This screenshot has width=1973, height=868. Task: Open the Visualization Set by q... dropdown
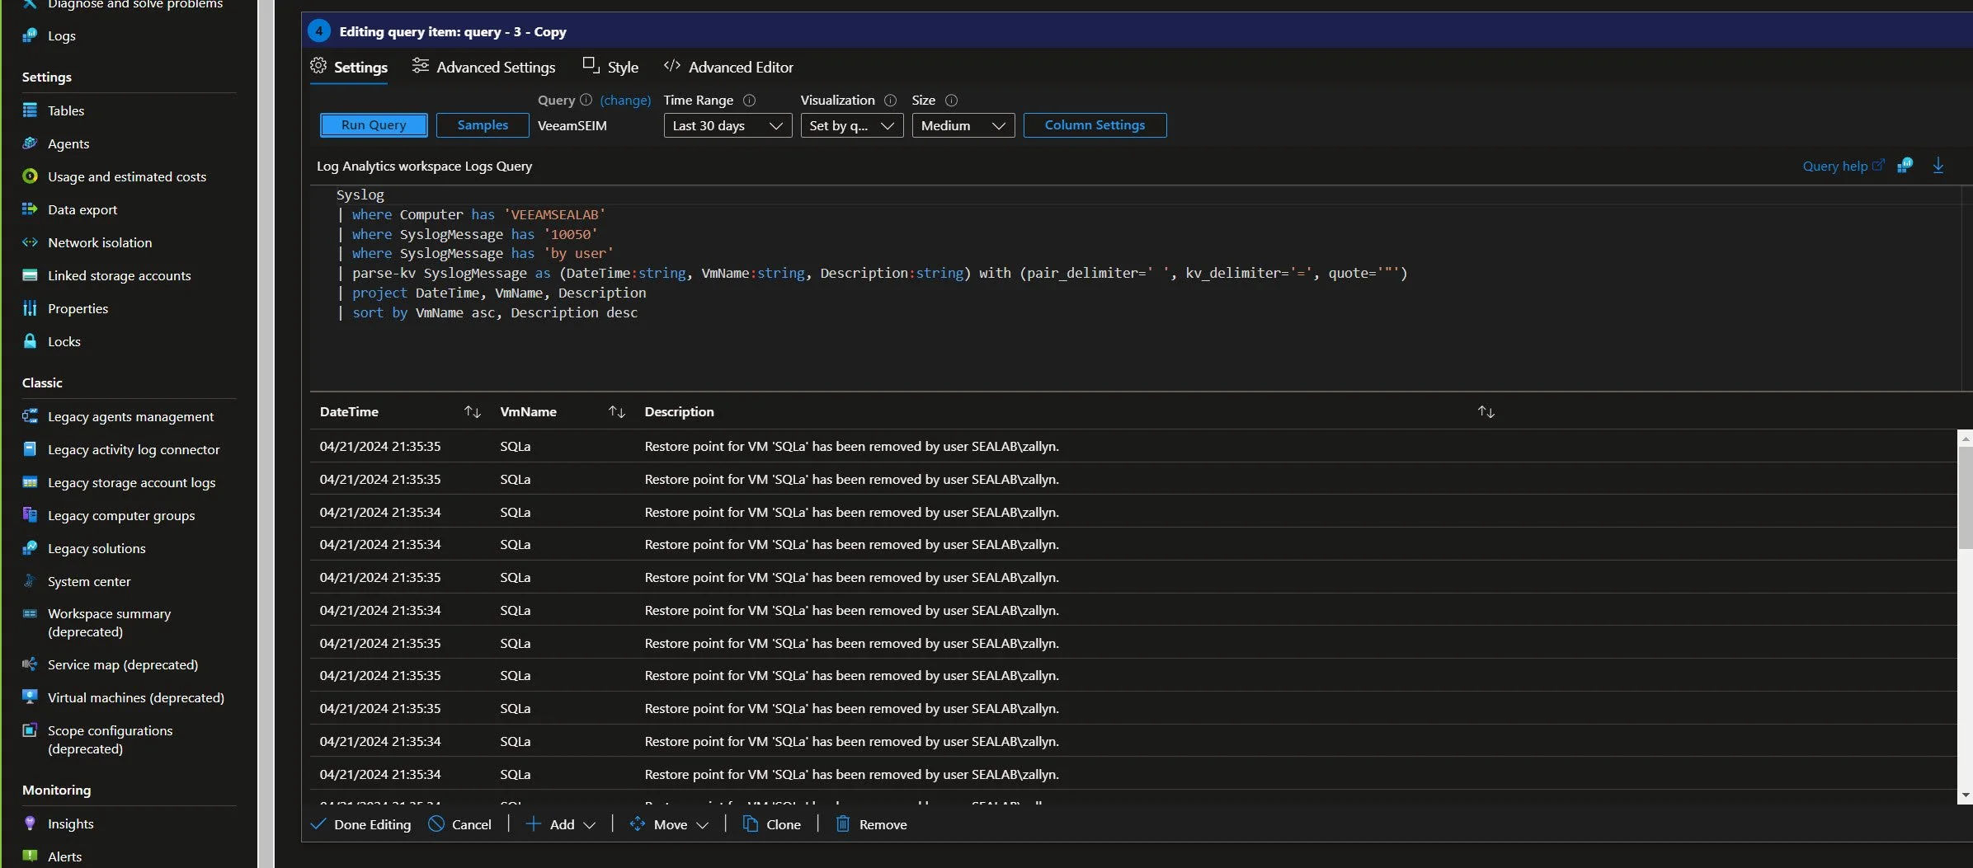(852, 125)
